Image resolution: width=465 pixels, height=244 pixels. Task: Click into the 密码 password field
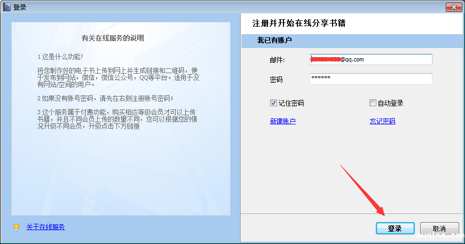(371, 78)
